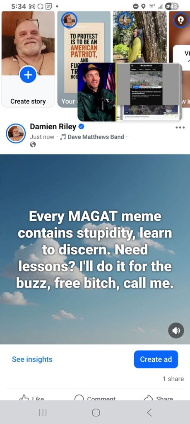Tap the Android back navigation arrow
190x424 pixels.
(149, 412)
